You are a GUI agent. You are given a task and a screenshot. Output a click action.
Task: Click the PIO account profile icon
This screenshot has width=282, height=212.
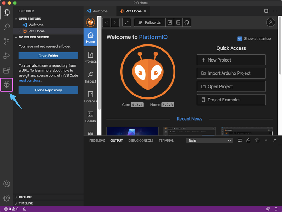point(271,22)
